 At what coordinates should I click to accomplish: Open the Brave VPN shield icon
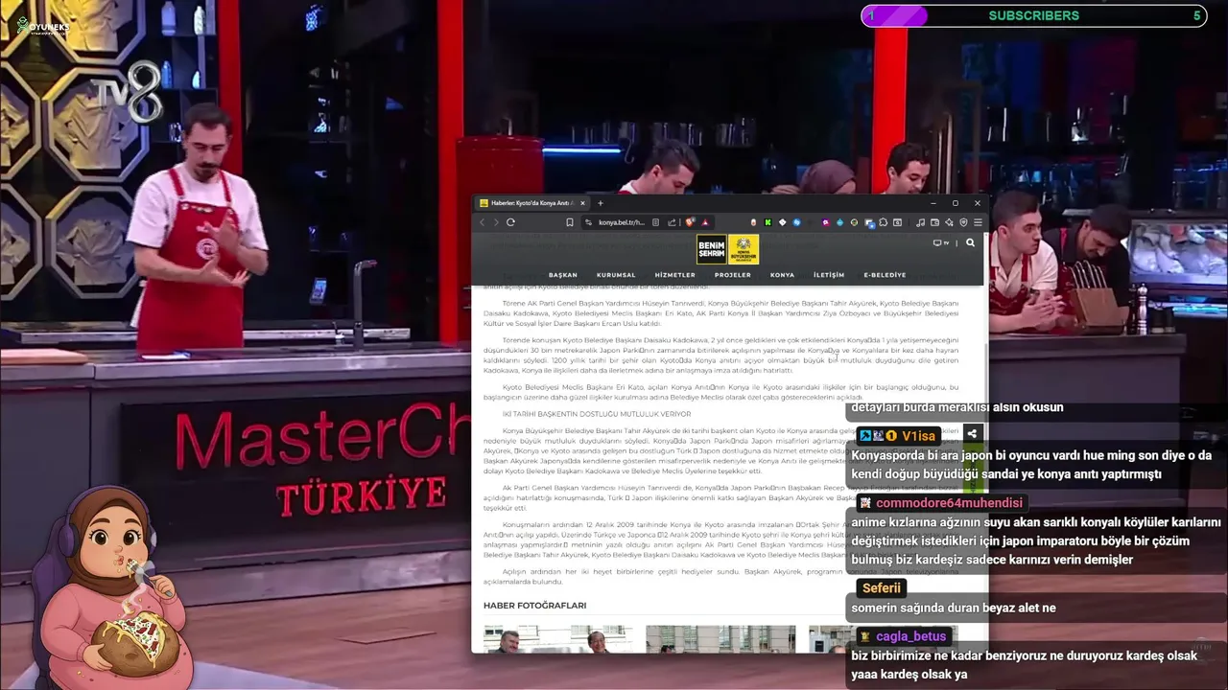click(x=963, y=222)
